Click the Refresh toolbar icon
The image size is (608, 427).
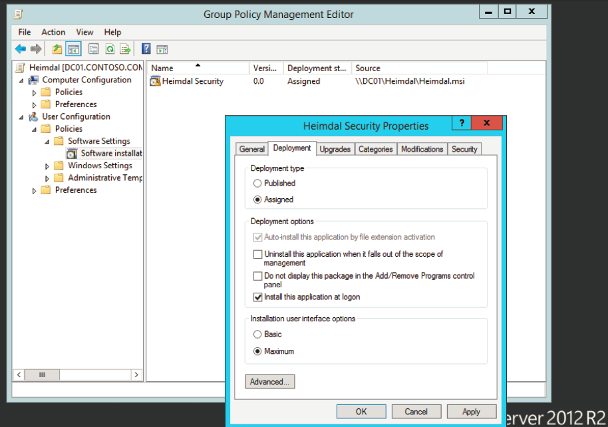[x=110, y=49]
